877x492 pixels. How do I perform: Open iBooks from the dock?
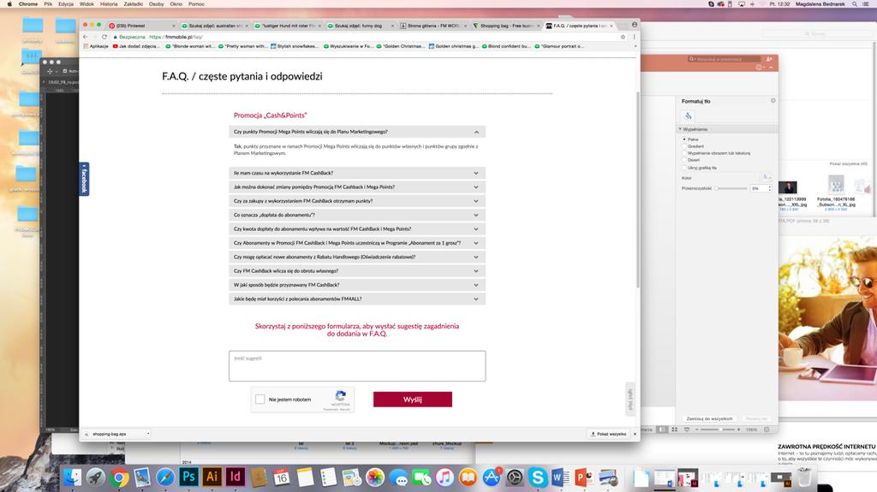[468, 477]
